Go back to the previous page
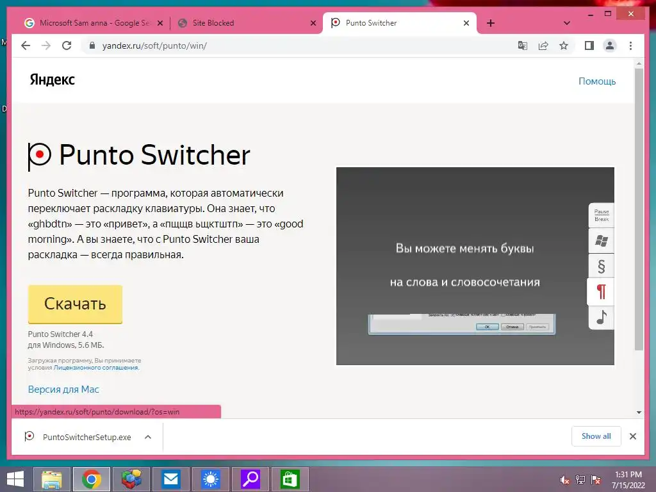The image size is (656, 492). [26, 45]
